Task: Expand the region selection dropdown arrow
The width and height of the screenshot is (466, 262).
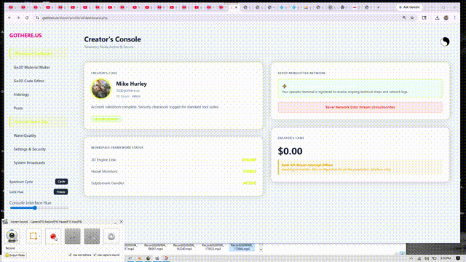Action: click(x=39, y=237)
